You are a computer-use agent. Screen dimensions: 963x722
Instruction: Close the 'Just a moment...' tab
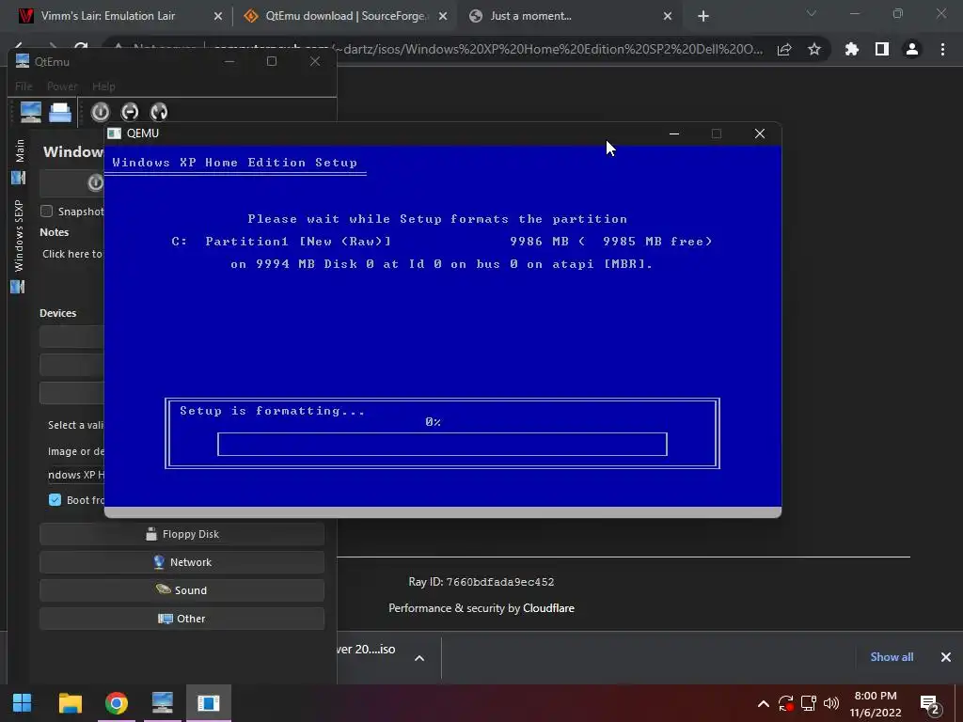click(x=668, y=17)
